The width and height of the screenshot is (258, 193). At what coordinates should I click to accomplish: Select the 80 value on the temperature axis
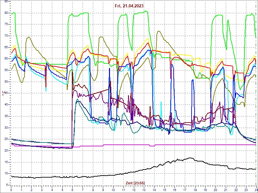(x=6, y=13)
